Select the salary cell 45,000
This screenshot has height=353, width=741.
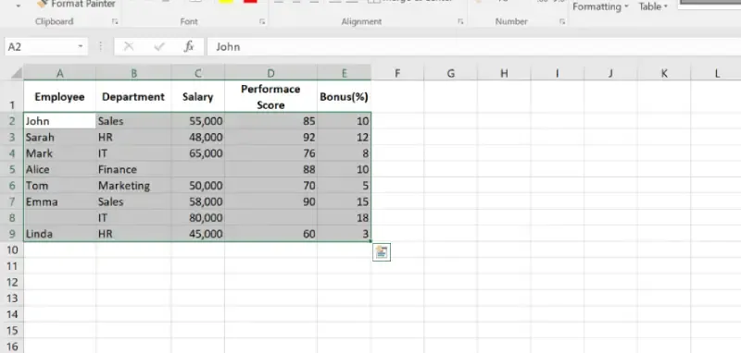(x=198, y=234)
